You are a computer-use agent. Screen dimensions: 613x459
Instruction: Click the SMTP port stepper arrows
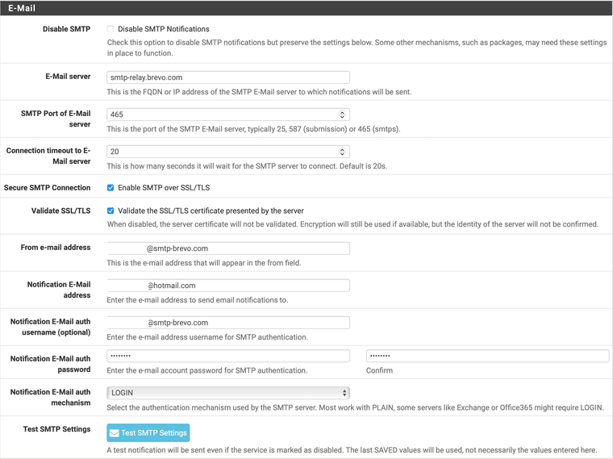pyautogui.click(x=342, y=115)
